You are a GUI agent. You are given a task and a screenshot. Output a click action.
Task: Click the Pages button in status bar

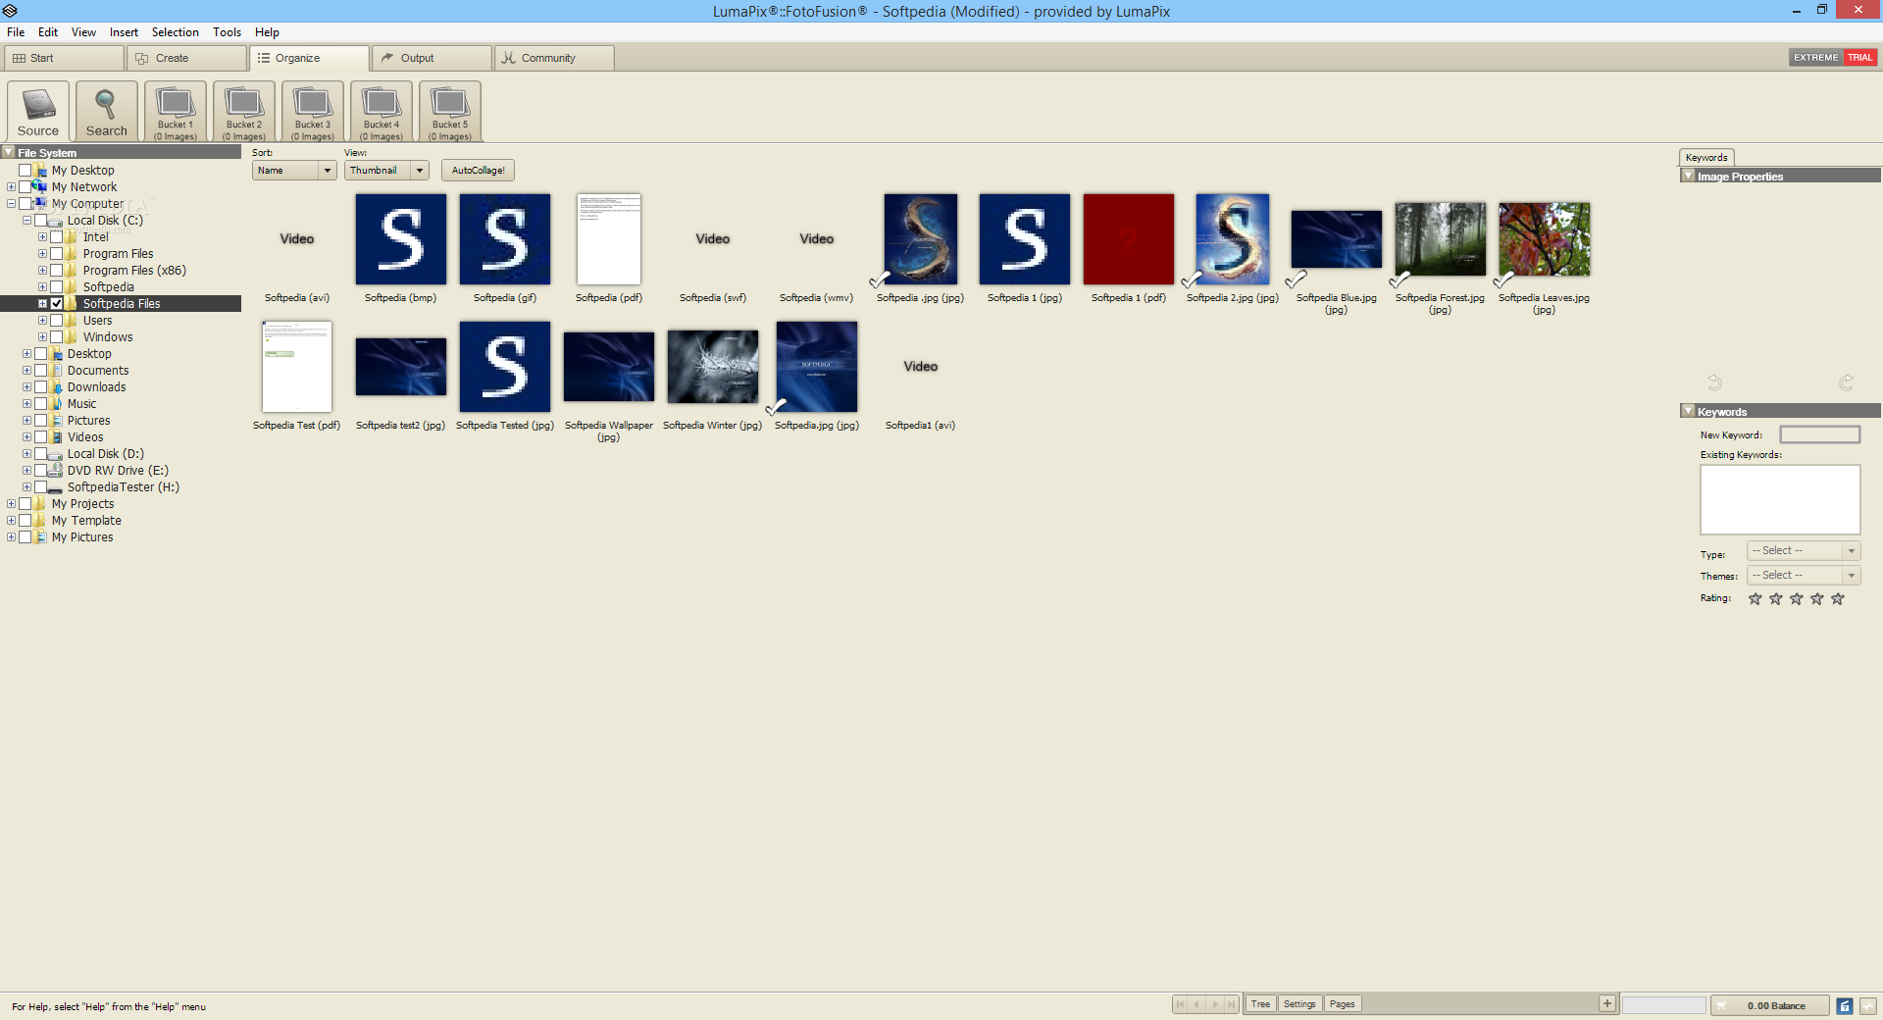pyautogui.click(x=1342, y=1004)
